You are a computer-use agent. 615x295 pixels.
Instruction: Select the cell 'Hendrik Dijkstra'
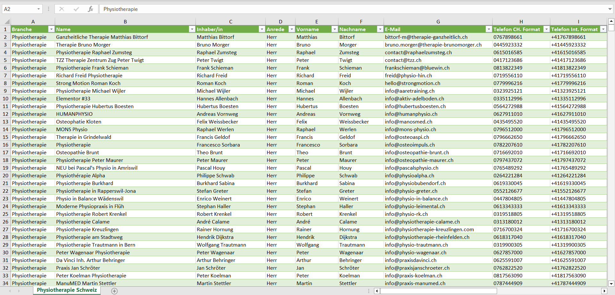coord(231,237)
